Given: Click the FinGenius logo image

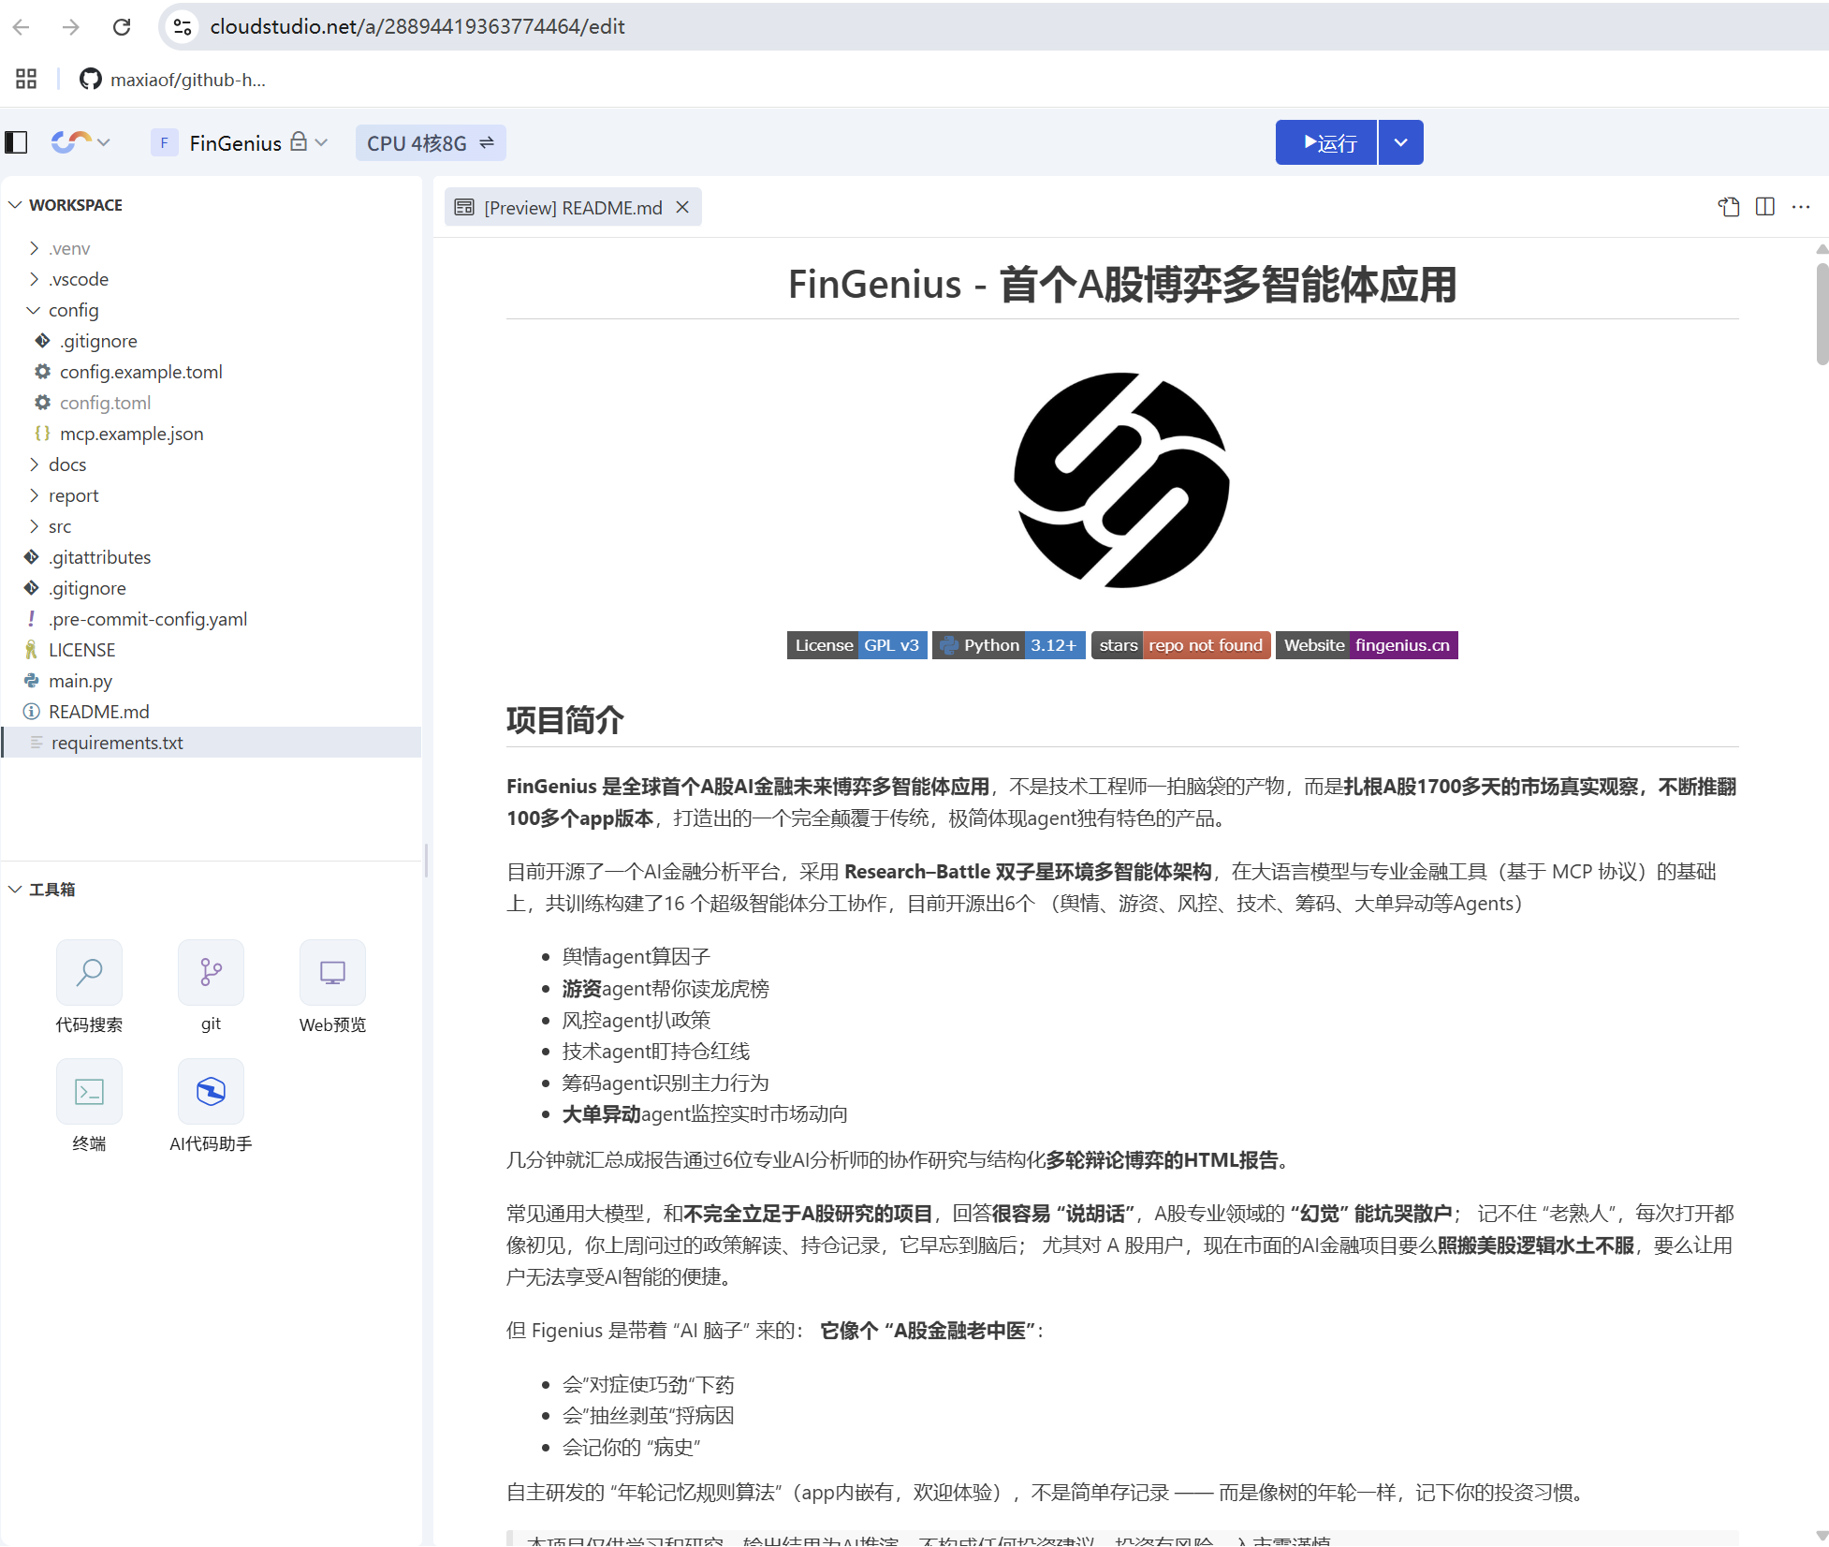Looking at the screenshot, I should (x=1122, y=480).
